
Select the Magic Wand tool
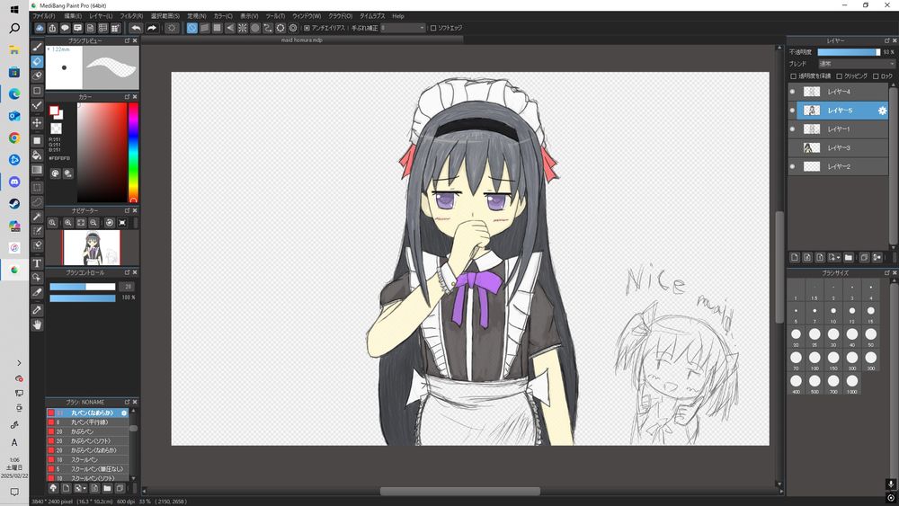[x=37, y=217]
